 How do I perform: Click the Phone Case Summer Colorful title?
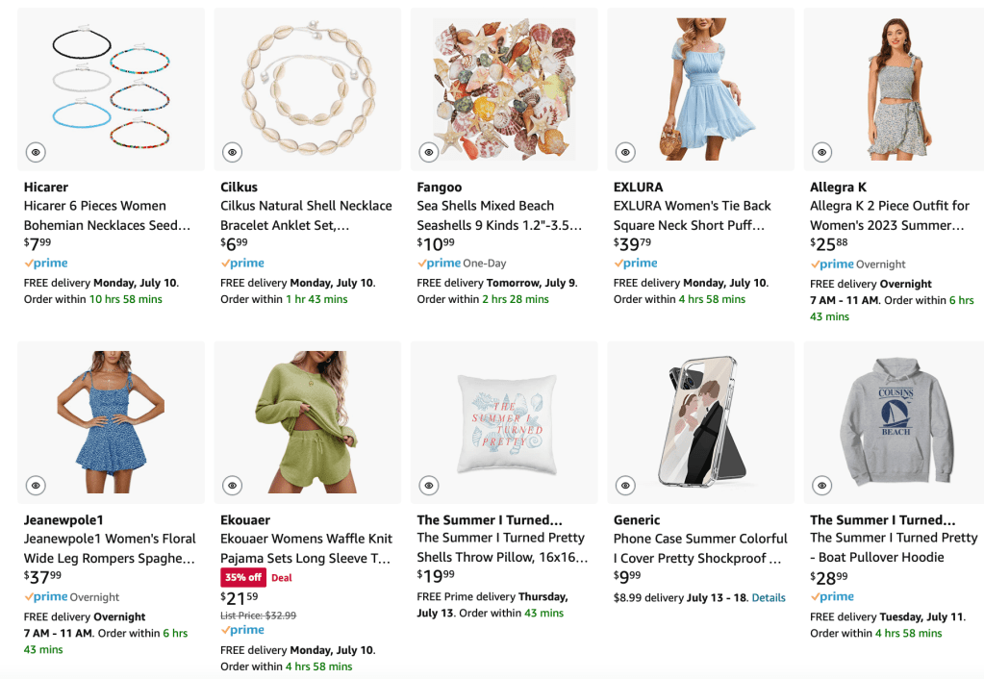[x=700, y=548]
